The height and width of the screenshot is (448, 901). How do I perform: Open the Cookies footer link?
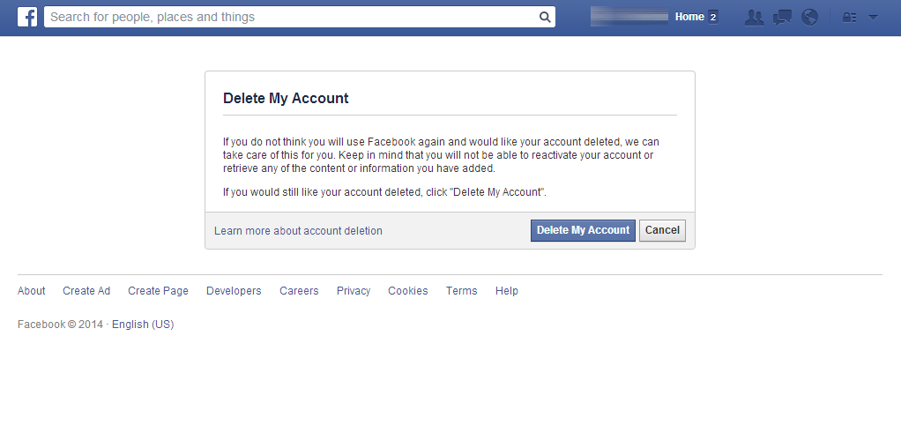coord(408,291)
